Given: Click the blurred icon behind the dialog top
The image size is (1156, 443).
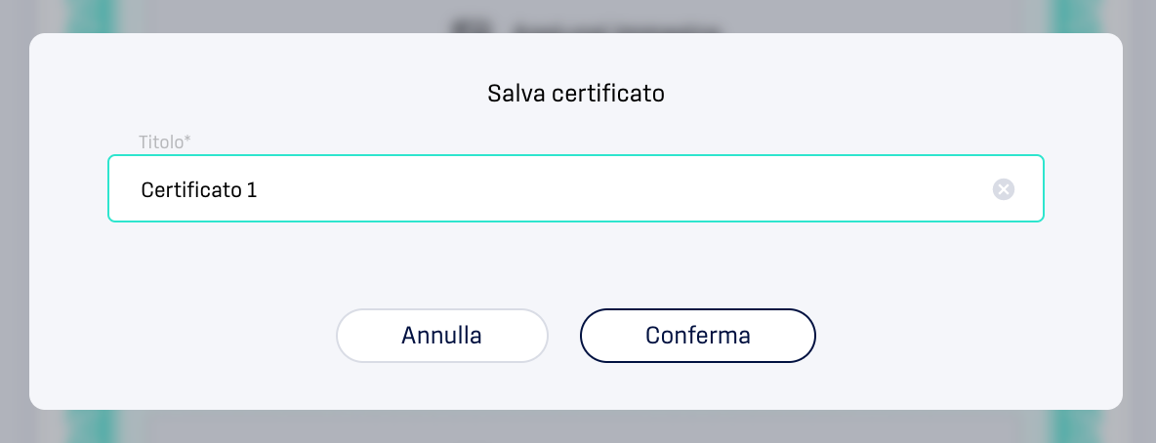Looking at the screenshot, I should pyautogui.click(x=471, y=26).
